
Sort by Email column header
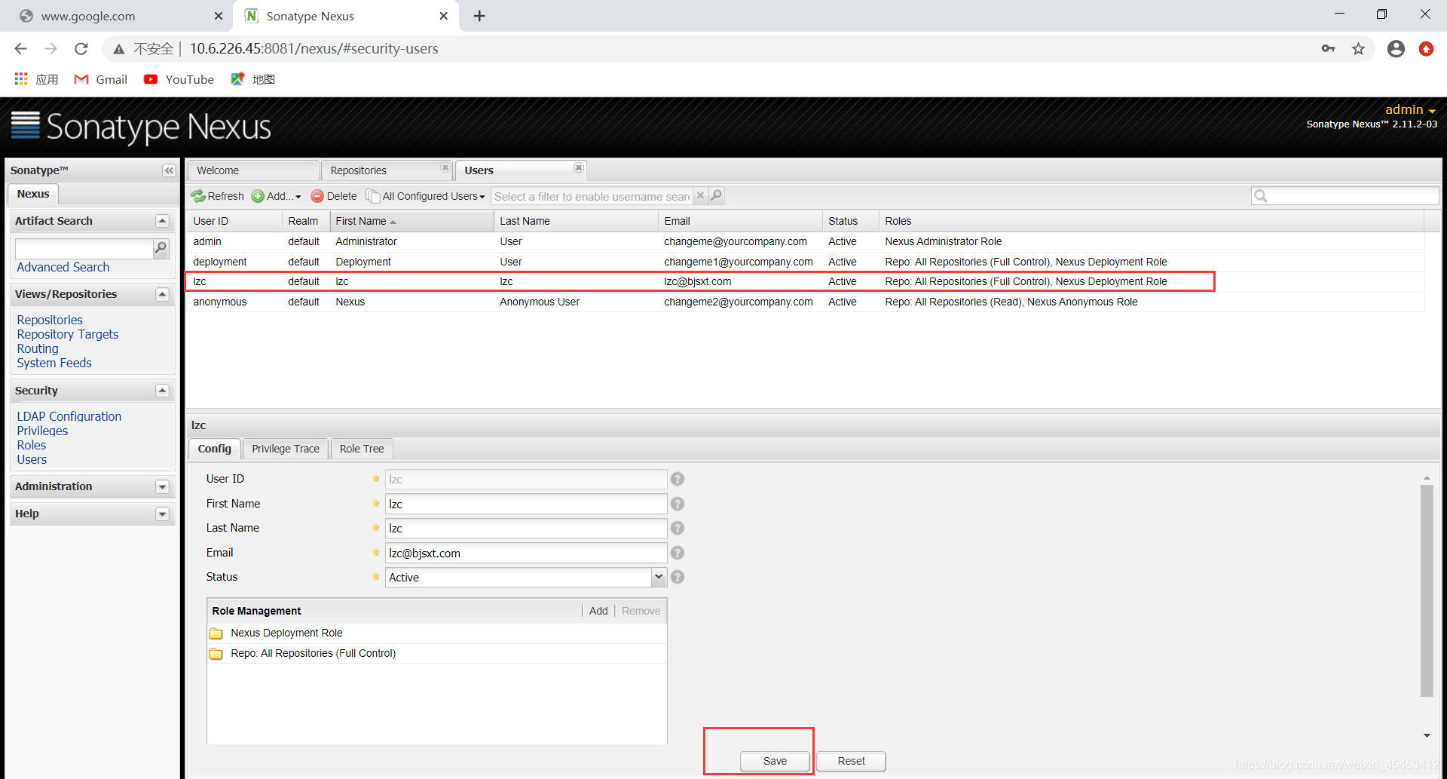pos(740,221)
